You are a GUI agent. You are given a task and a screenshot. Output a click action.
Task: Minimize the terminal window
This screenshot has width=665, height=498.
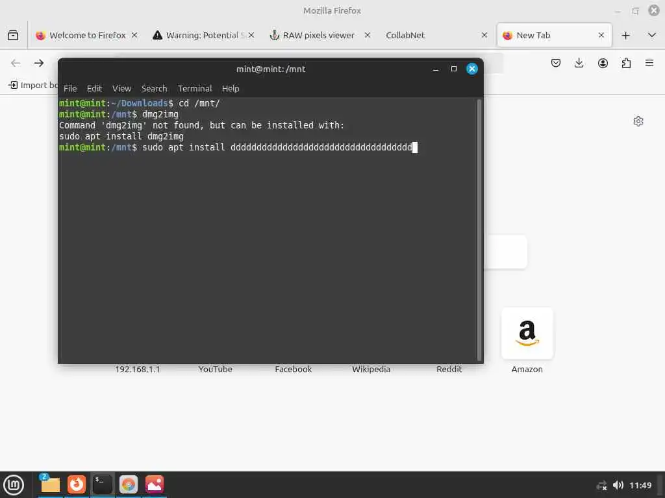pyautogui.click(x=436, y=69)
